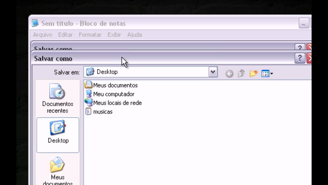328x185 pixels.
Task: Select Meus documentos in places bar
Action: click(x=58, y=170)
